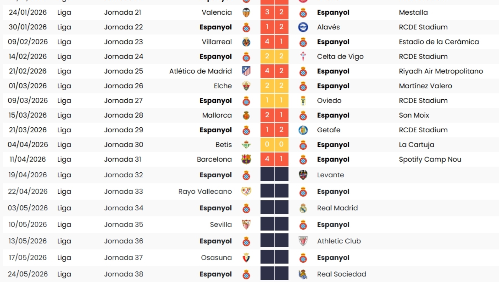This screenshot has width=499, height=282.
Task: Select the Barcelona team badge
Action: tap(247, 159)
